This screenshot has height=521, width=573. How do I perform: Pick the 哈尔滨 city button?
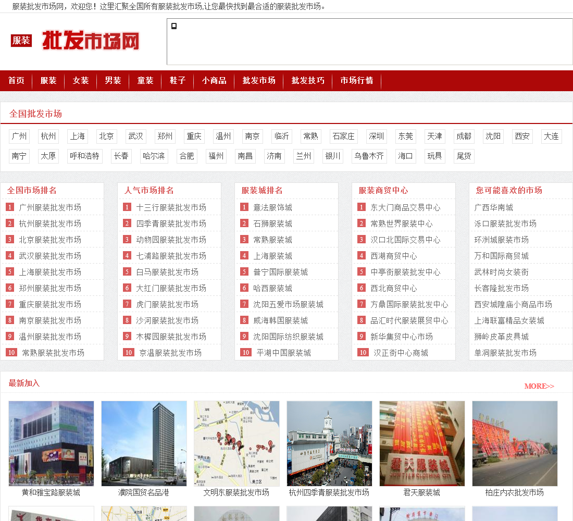(x=154, y=156)
